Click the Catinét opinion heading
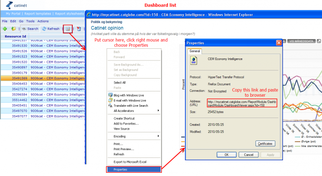 [x=107, y=28]
